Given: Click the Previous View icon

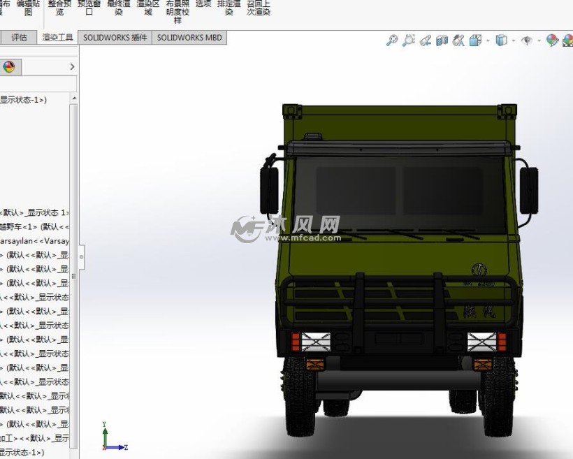Looking at the screenshot, I should (x=426, y=41).
